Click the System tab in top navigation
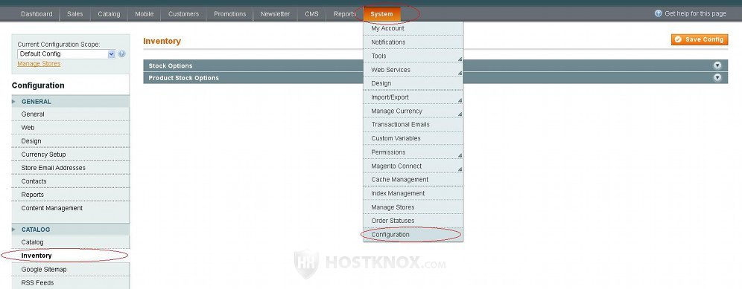 (382, 13)
